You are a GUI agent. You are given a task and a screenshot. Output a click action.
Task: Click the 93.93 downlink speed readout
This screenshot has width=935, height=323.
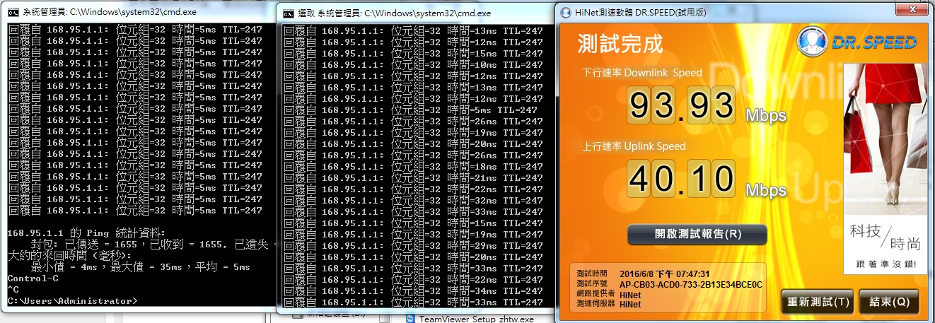coord(682,105)
